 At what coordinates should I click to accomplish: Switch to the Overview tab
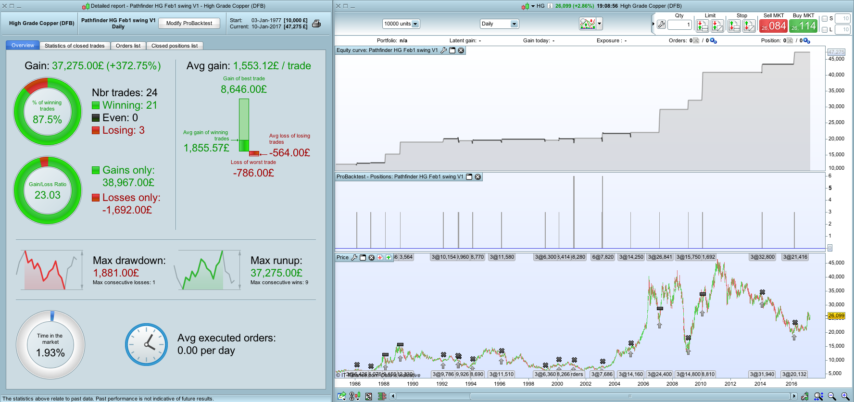click(23, 46)
